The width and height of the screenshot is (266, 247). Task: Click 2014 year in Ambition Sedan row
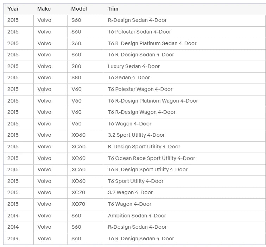(13, 216)
